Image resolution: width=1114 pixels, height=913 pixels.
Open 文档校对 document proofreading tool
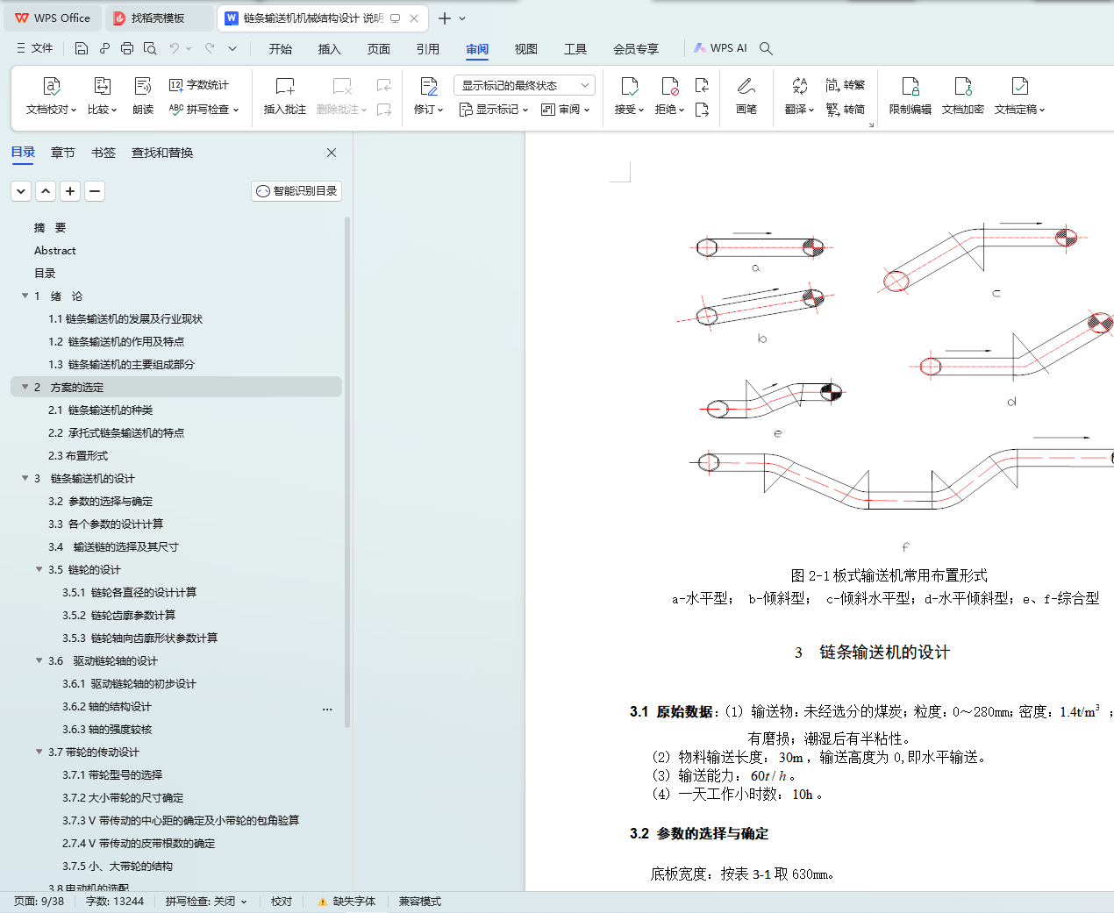tap(52, 96)
